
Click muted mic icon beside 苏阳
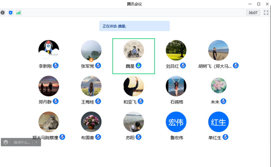click(x=138, y=137)
